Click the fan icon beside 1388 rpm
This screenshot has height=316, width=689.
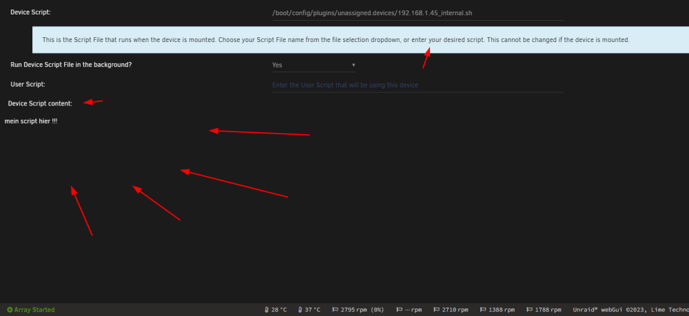click(483, 310)
